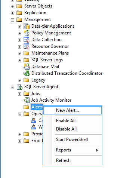Click the Data-tier Applications icon
136x178 pixels.
(x=27, y=26)
